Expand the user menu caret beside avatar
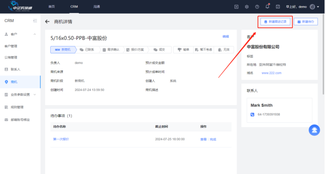 (318, 7)
